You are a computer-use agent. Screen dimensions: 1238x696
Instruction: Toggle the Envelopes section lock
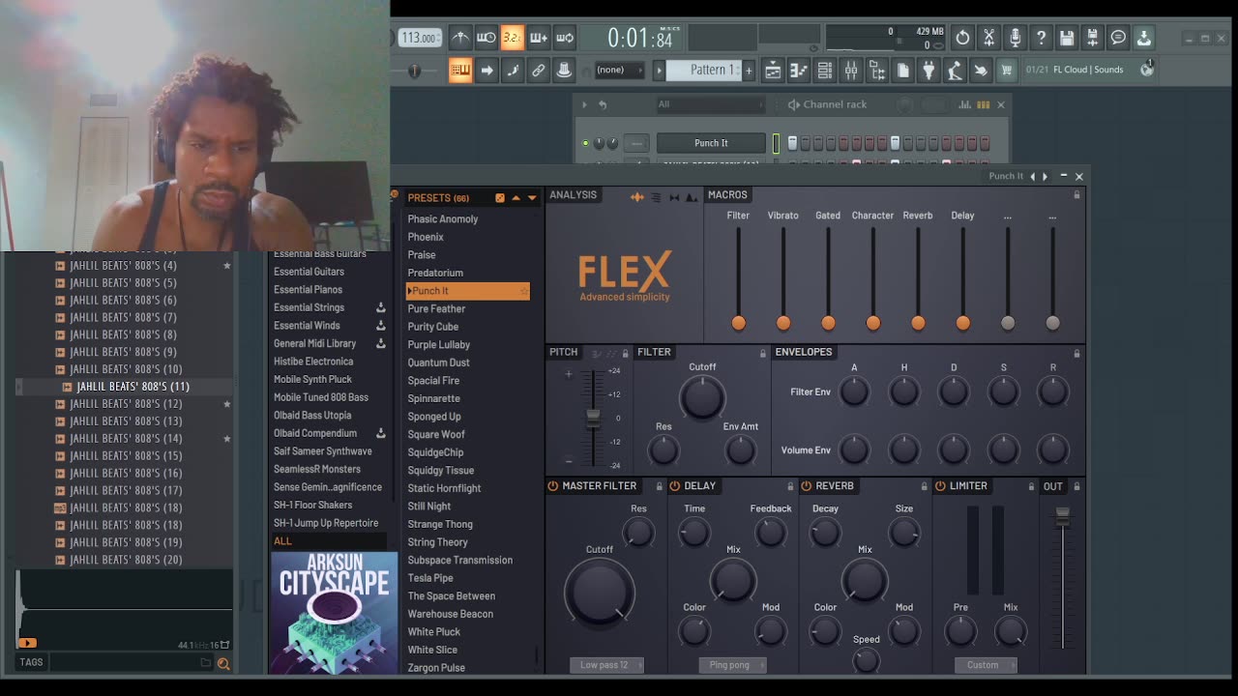(x=1076, y=353)
